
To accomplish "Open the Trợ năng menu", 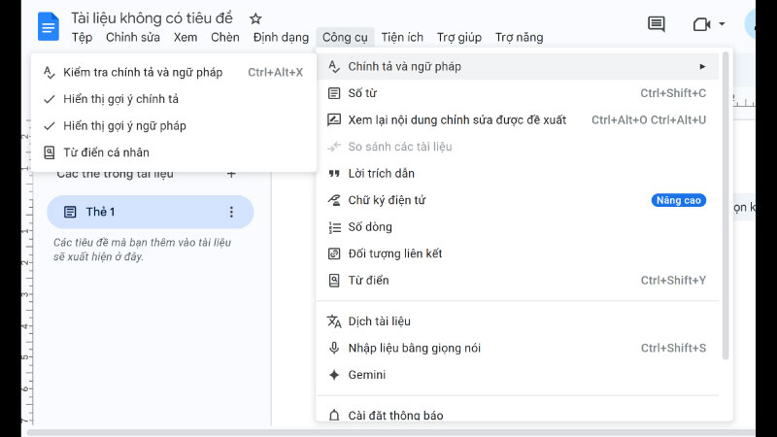I will [x=519, y=37].
